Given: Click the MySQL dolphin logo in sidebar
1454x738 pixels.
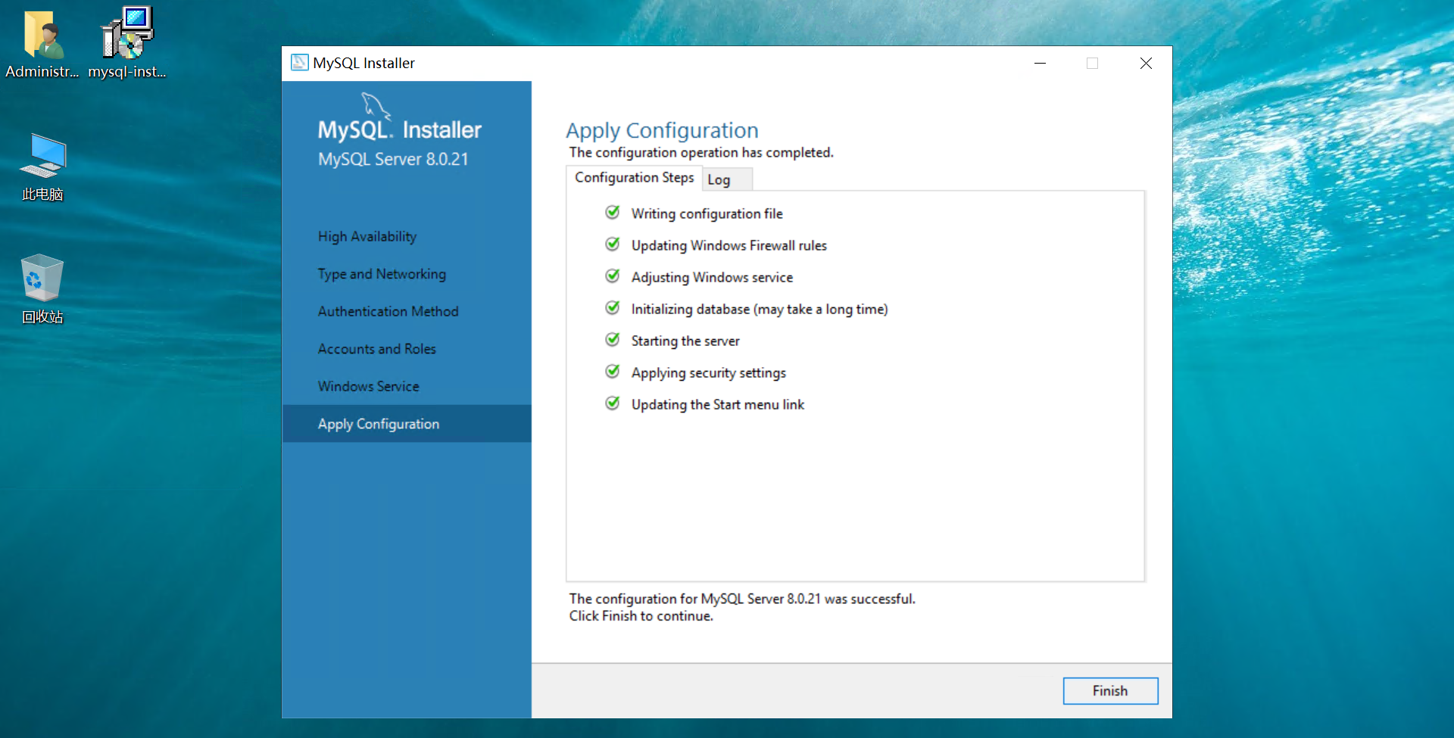Looking at the screenshot, I should 376,106.
